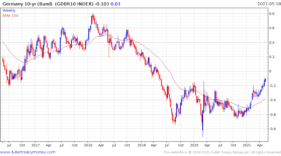Select the '(GDBR10 INDEX)' ticker text
Screen dimensions: 281x156
pyautogui.click(x=74, y=4)
